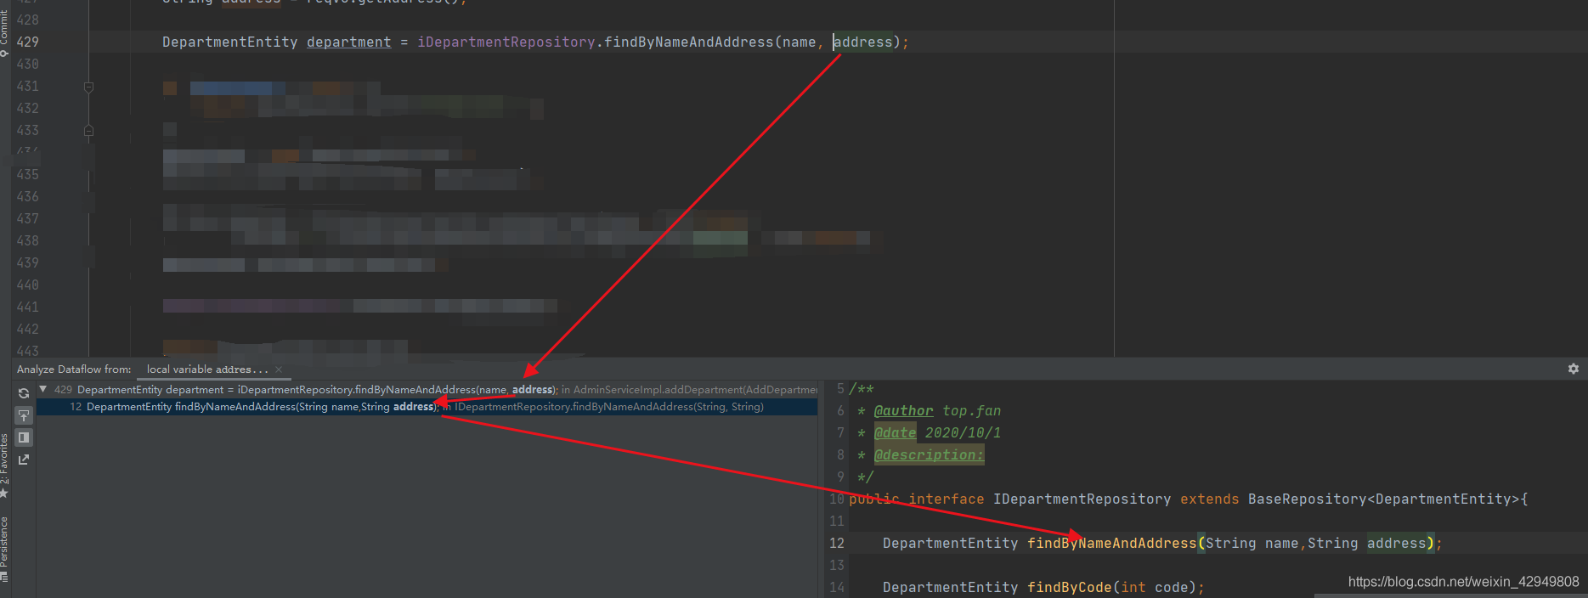The height and width of the screenshot is (598, 1588).
Task: Toggle the preview source panel icon
Action: click(24, 437)
